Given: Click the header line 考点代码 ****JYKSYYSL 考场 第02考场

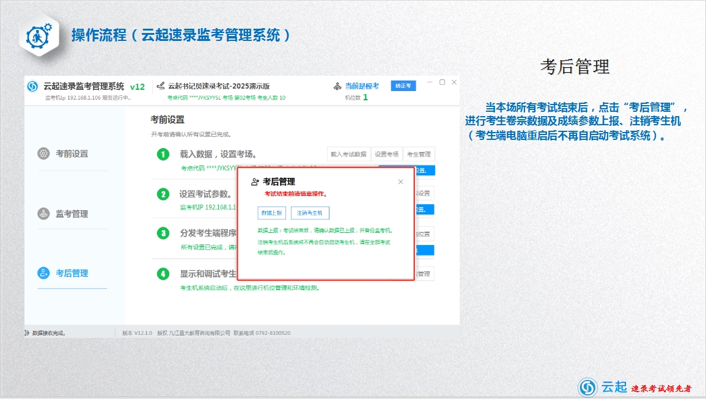Looking at the screenshot, I should [x=227, y=98].
